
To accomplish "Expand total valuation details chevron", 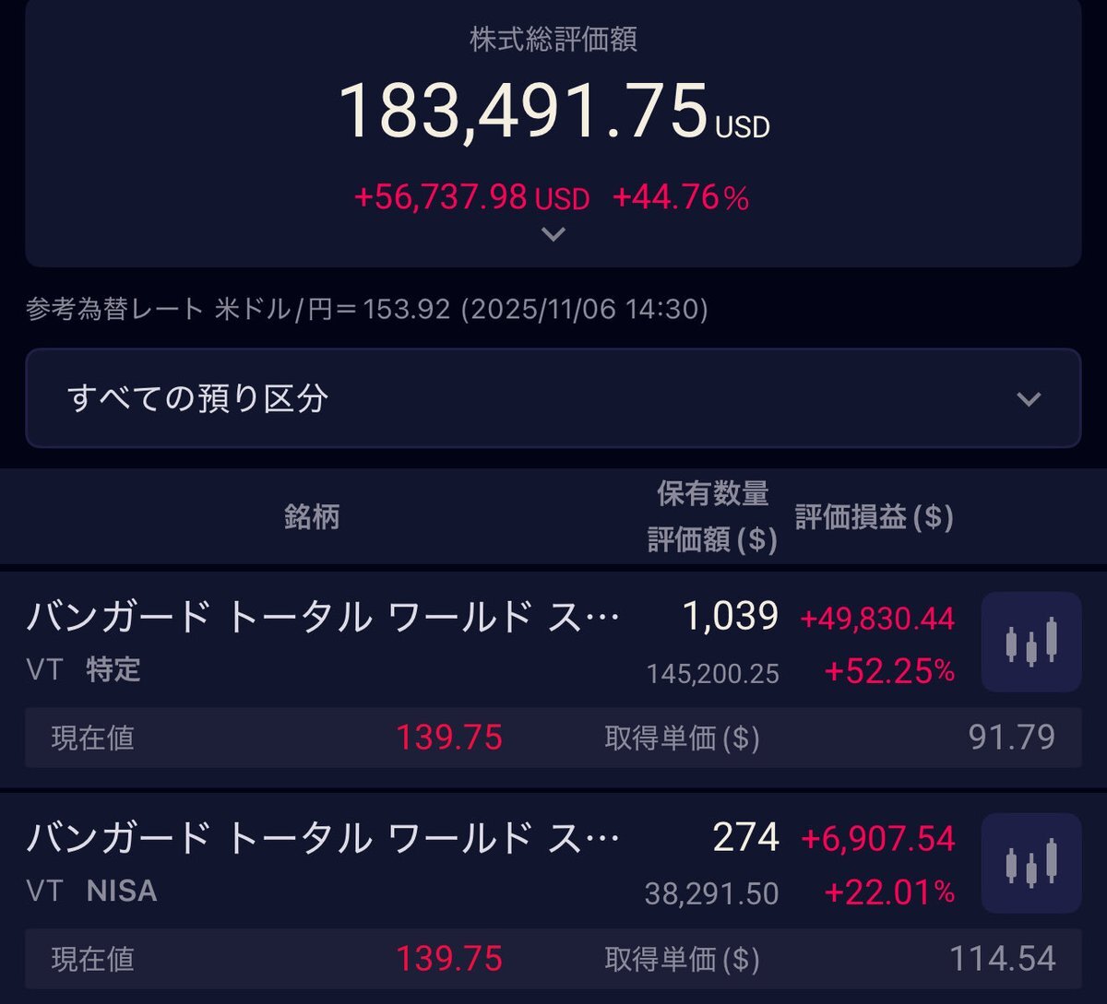I will tap(553, 234).
